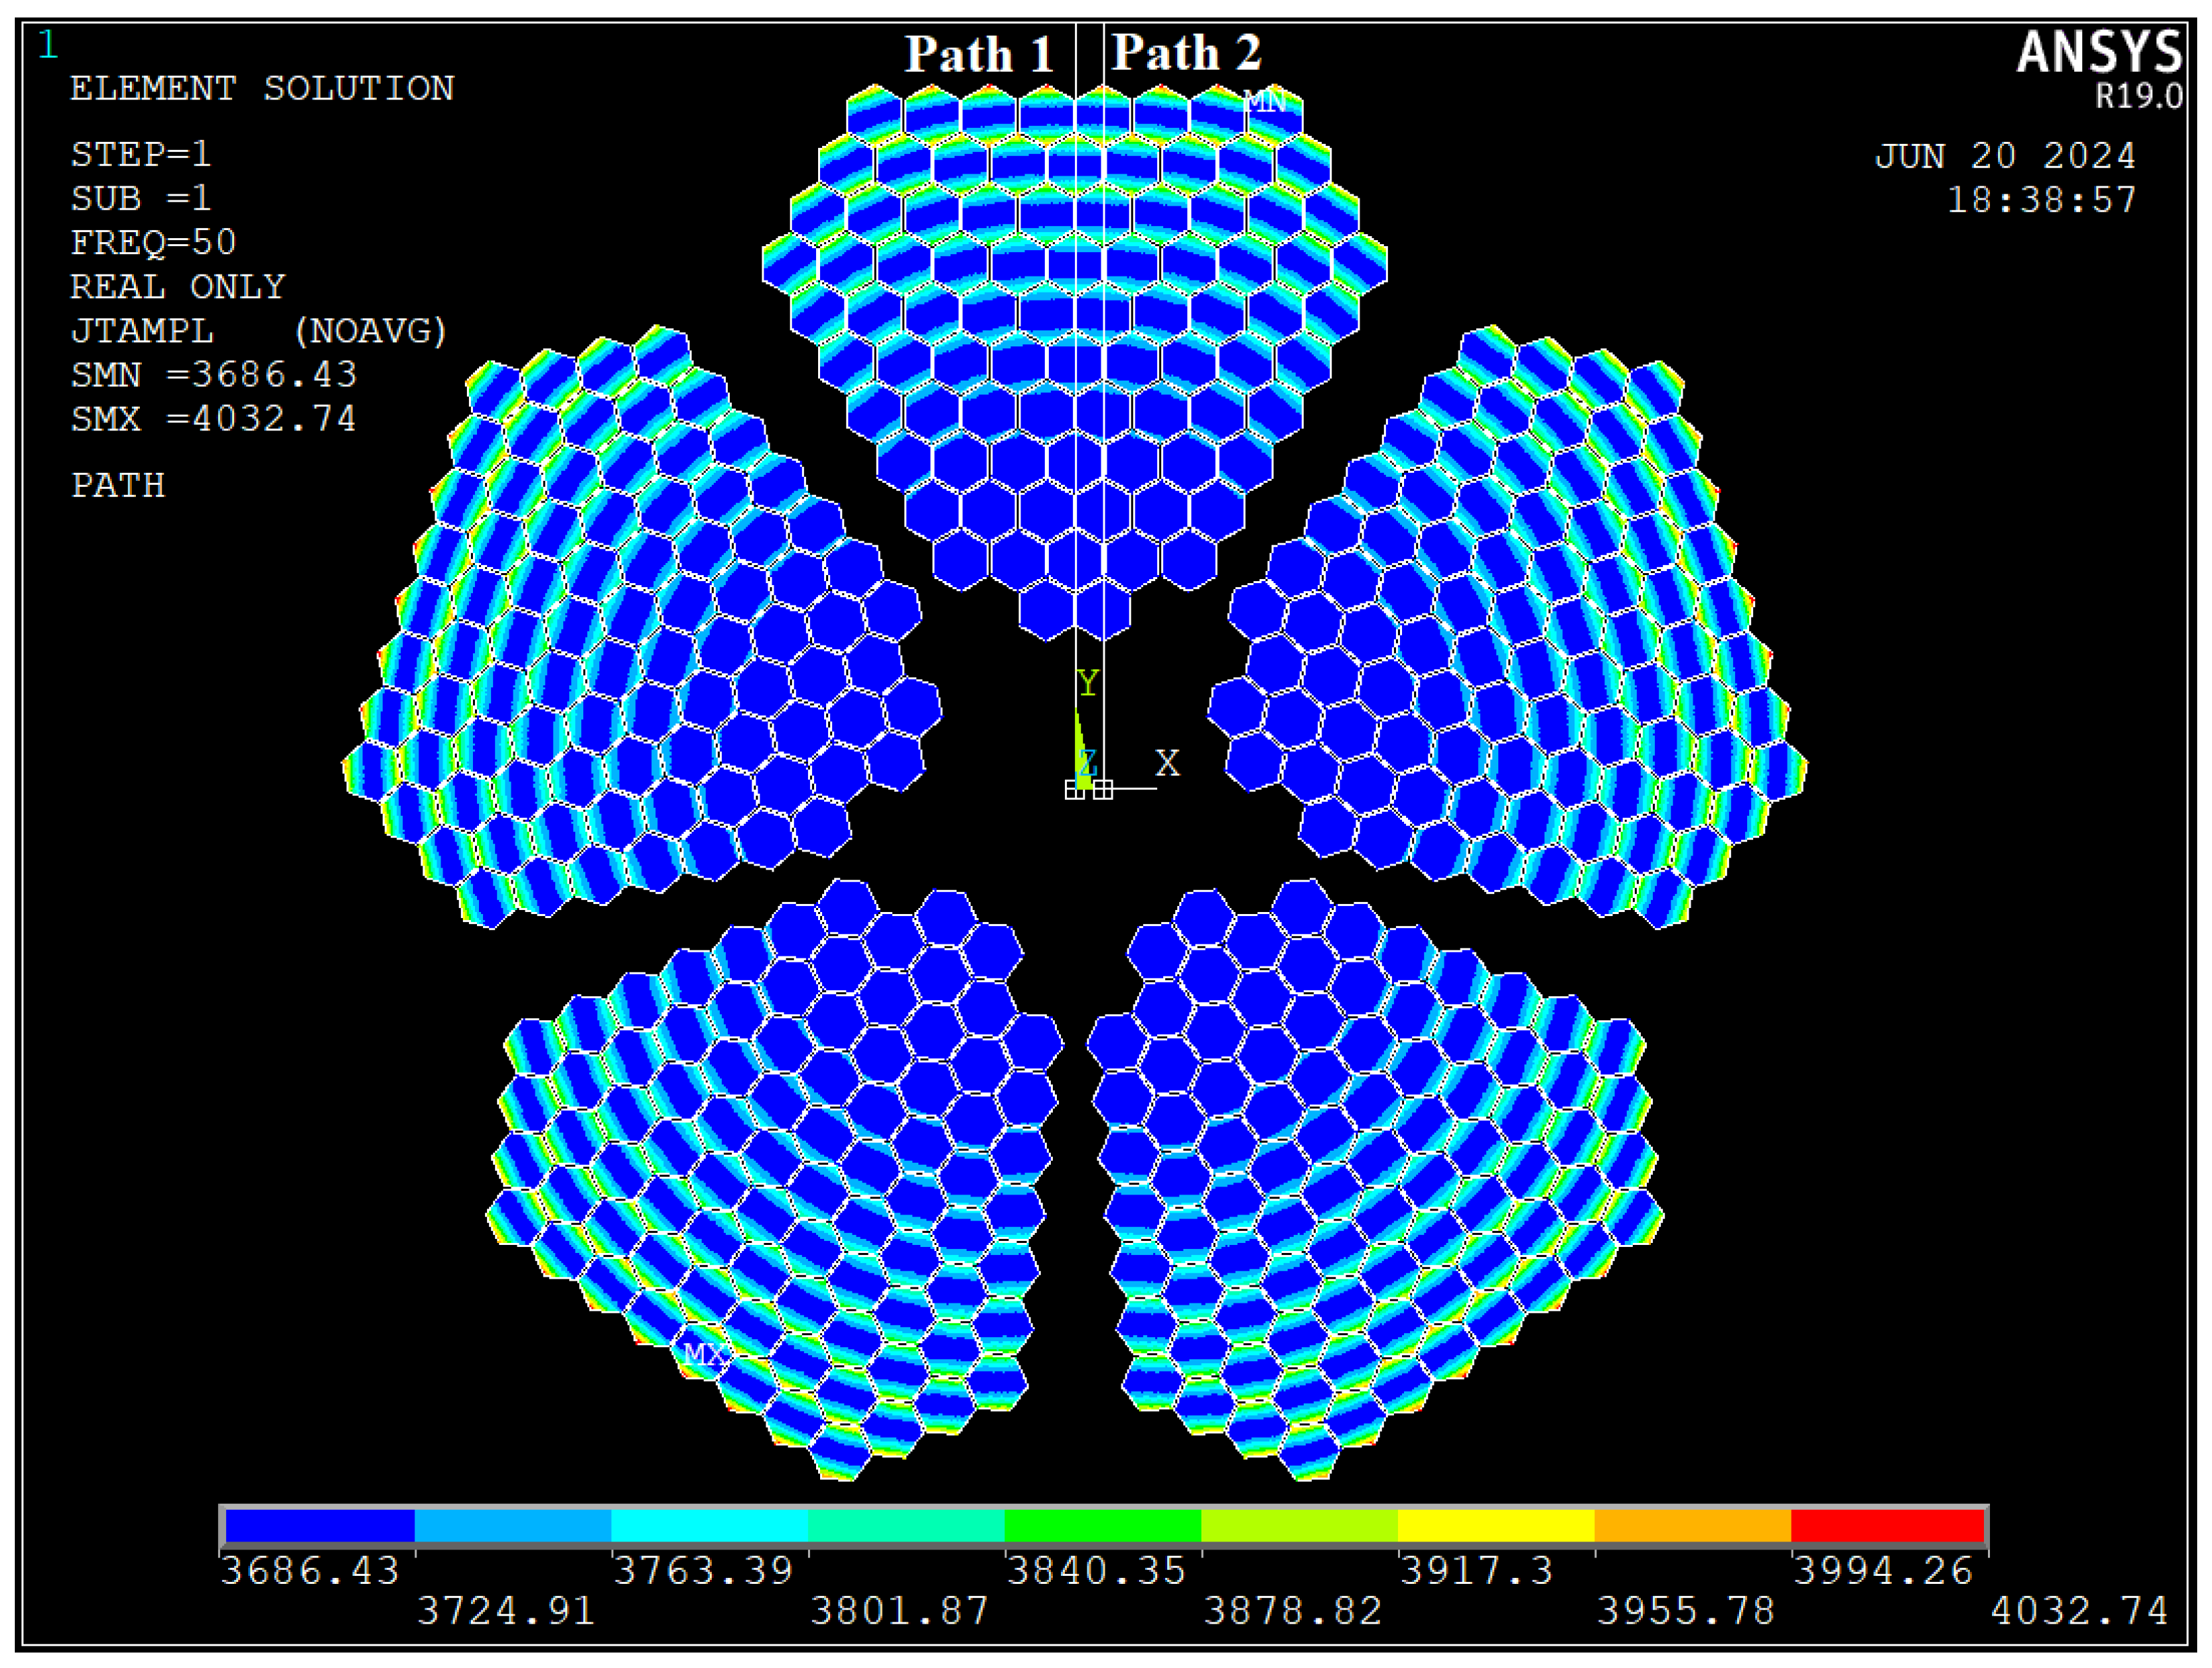2212x1668 pixels.
Task: Click the legend value '3994.26'
Action: coord(1882,1571)
